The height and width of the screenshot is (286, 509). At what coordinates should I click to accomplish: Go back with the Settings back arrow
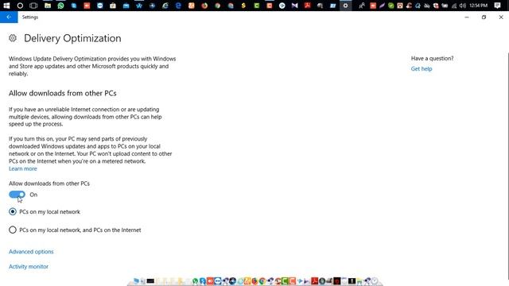(9, 17)
